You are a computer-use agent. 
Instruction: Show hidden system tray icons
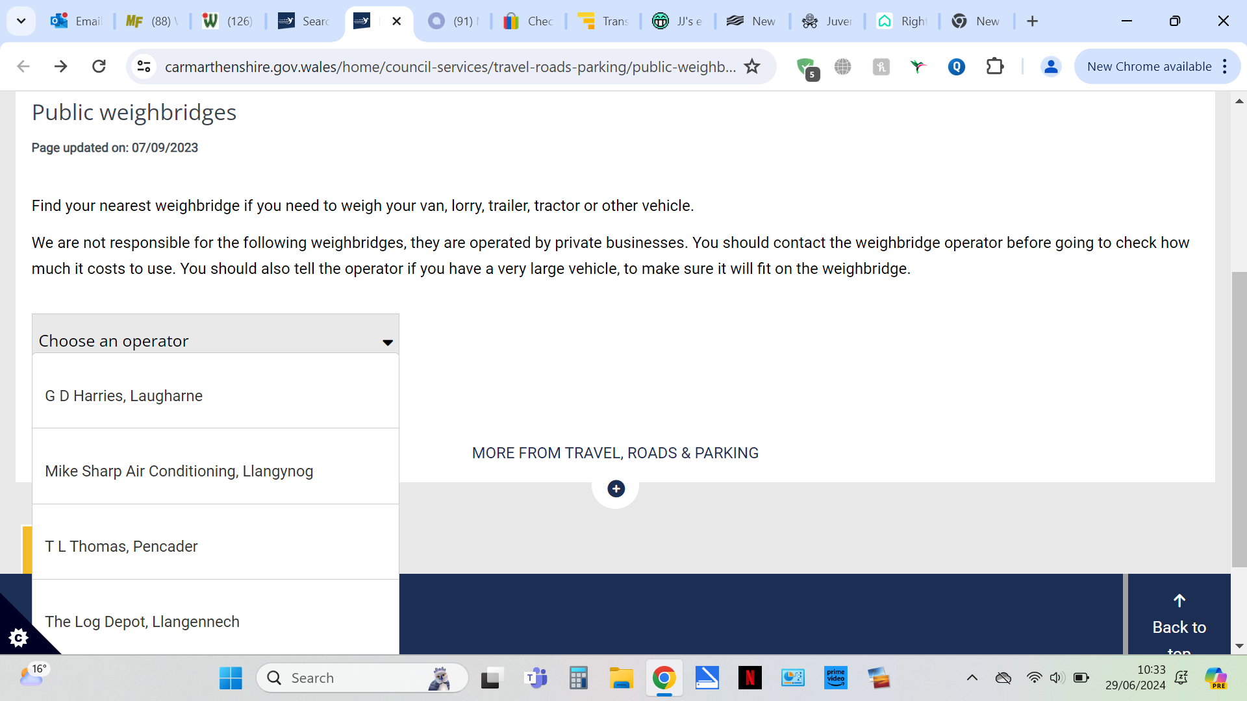[972, 678]
